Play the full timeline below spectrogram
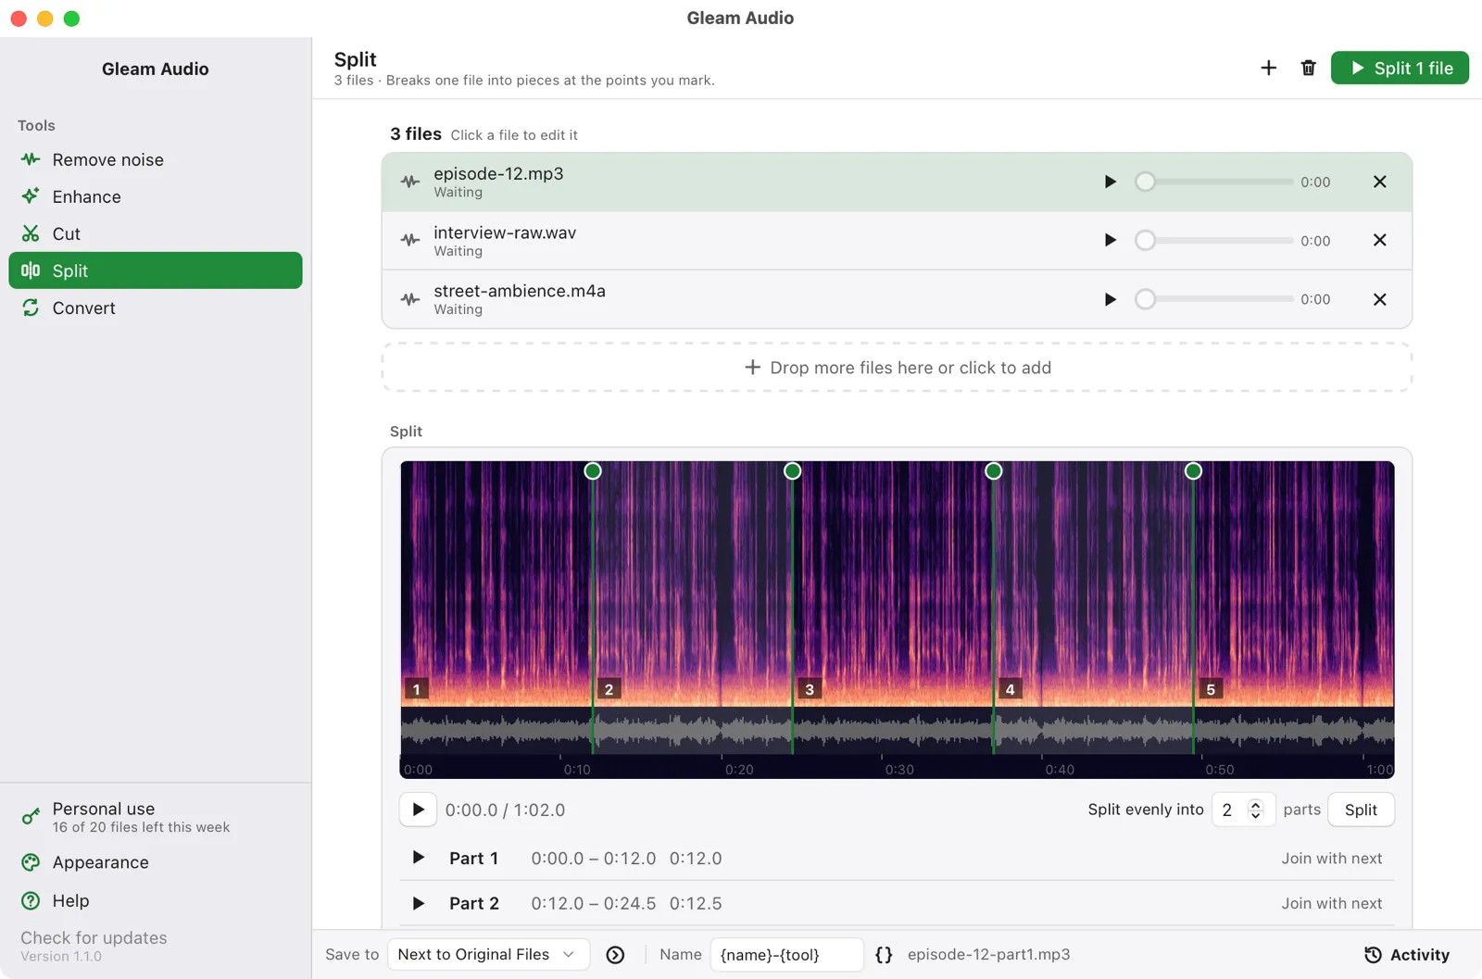This screenshot has width=1482, height=979. point(418,810)
